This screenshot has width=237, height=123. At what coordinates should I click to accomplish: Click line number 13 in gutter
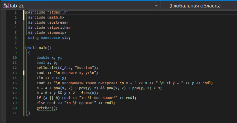tap(15, 73)
